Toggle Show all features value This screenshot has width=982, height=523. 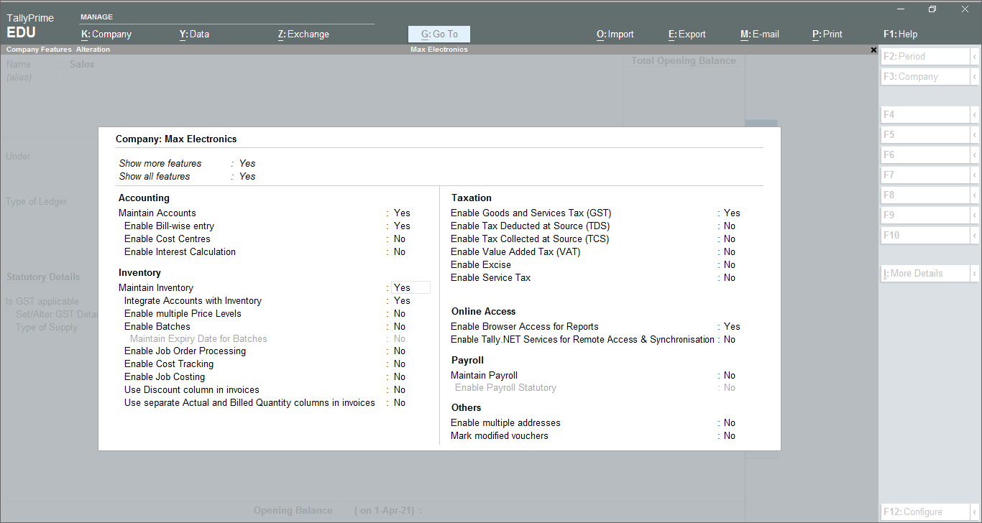click(x=247, y=177)
